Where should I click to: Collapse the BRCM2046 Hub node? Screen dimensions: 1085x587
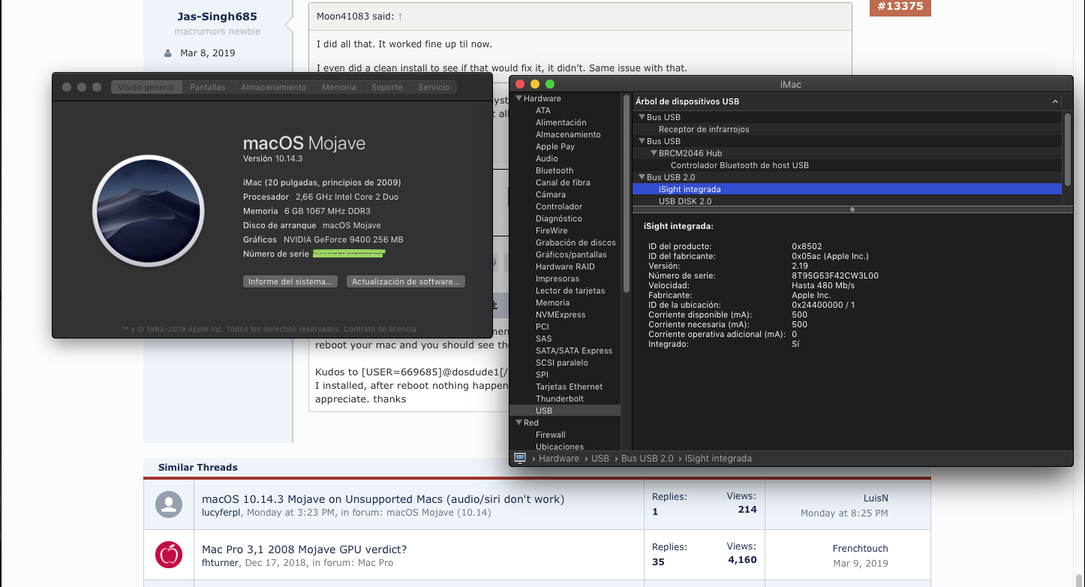point(654,153)
